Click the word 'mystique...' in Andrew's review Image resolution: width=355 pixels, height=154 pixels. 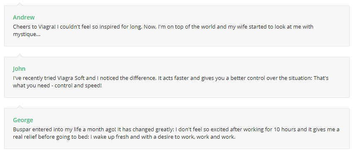click(27, 34)
